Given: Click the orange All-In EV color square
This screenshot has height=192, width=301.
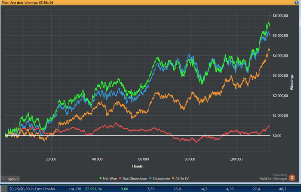Looking at the screenshot, I should pyautogui.click(x=173, y=178).
